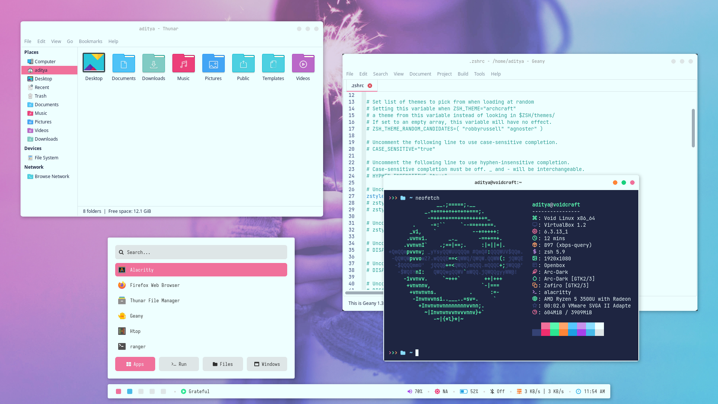
Task: Switch to the second workspace indicator
Action: pyautogui.click(x=130, y=392)
